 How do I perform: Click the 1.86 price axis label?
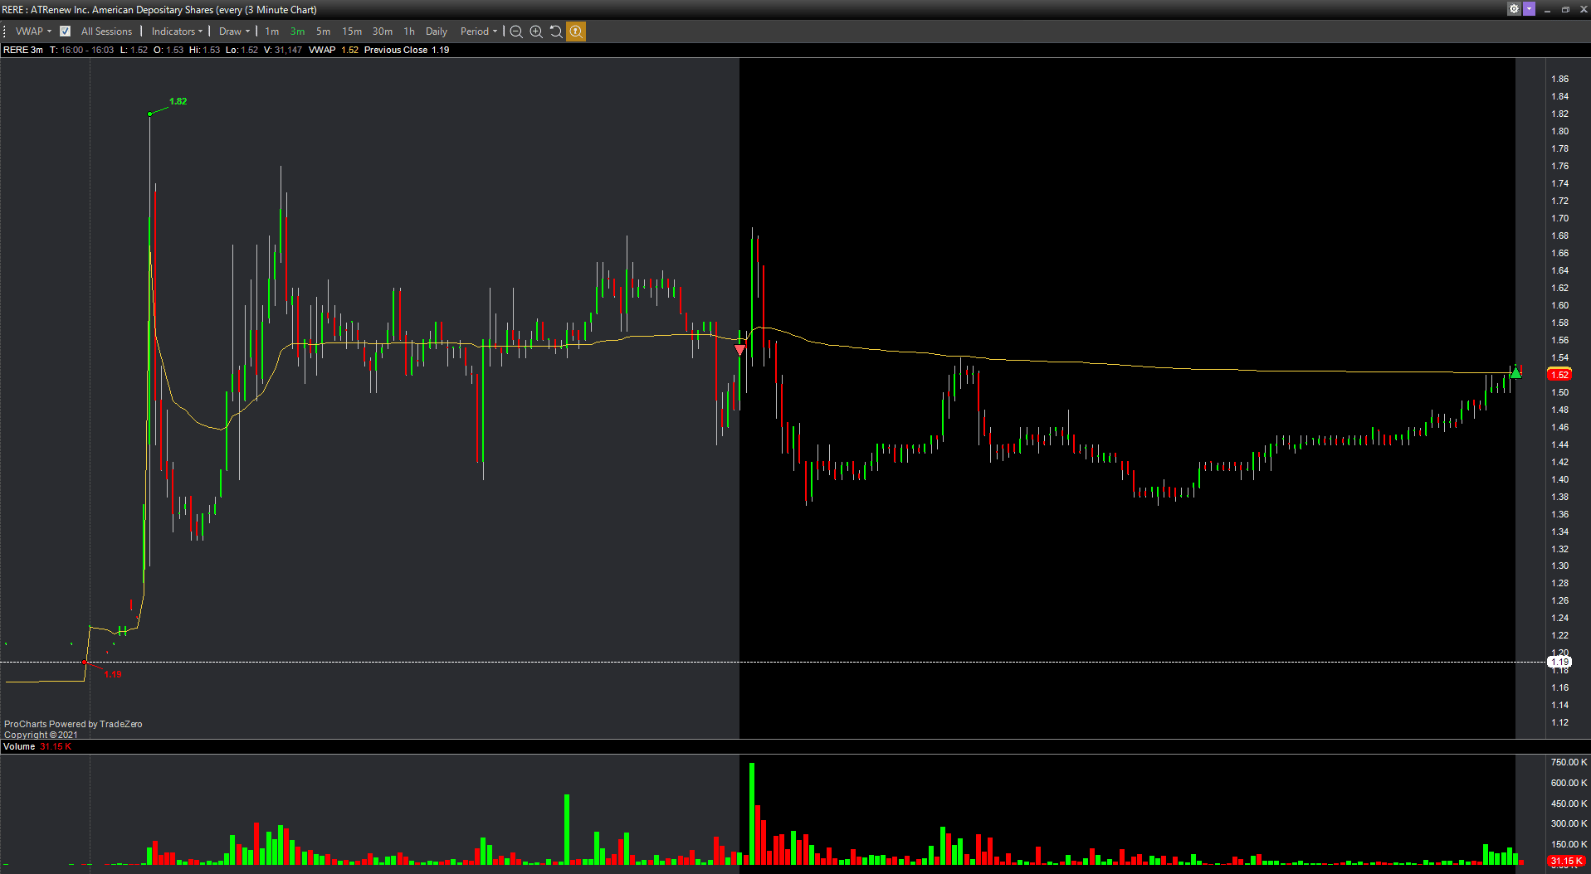click(x=1559, y=79)
